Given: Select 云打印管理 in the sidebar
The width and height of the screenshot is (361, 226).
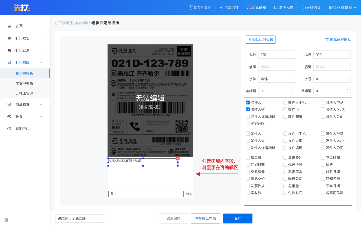Looking at the screenshot, I should pyautogui.click(x=24, y=93).
